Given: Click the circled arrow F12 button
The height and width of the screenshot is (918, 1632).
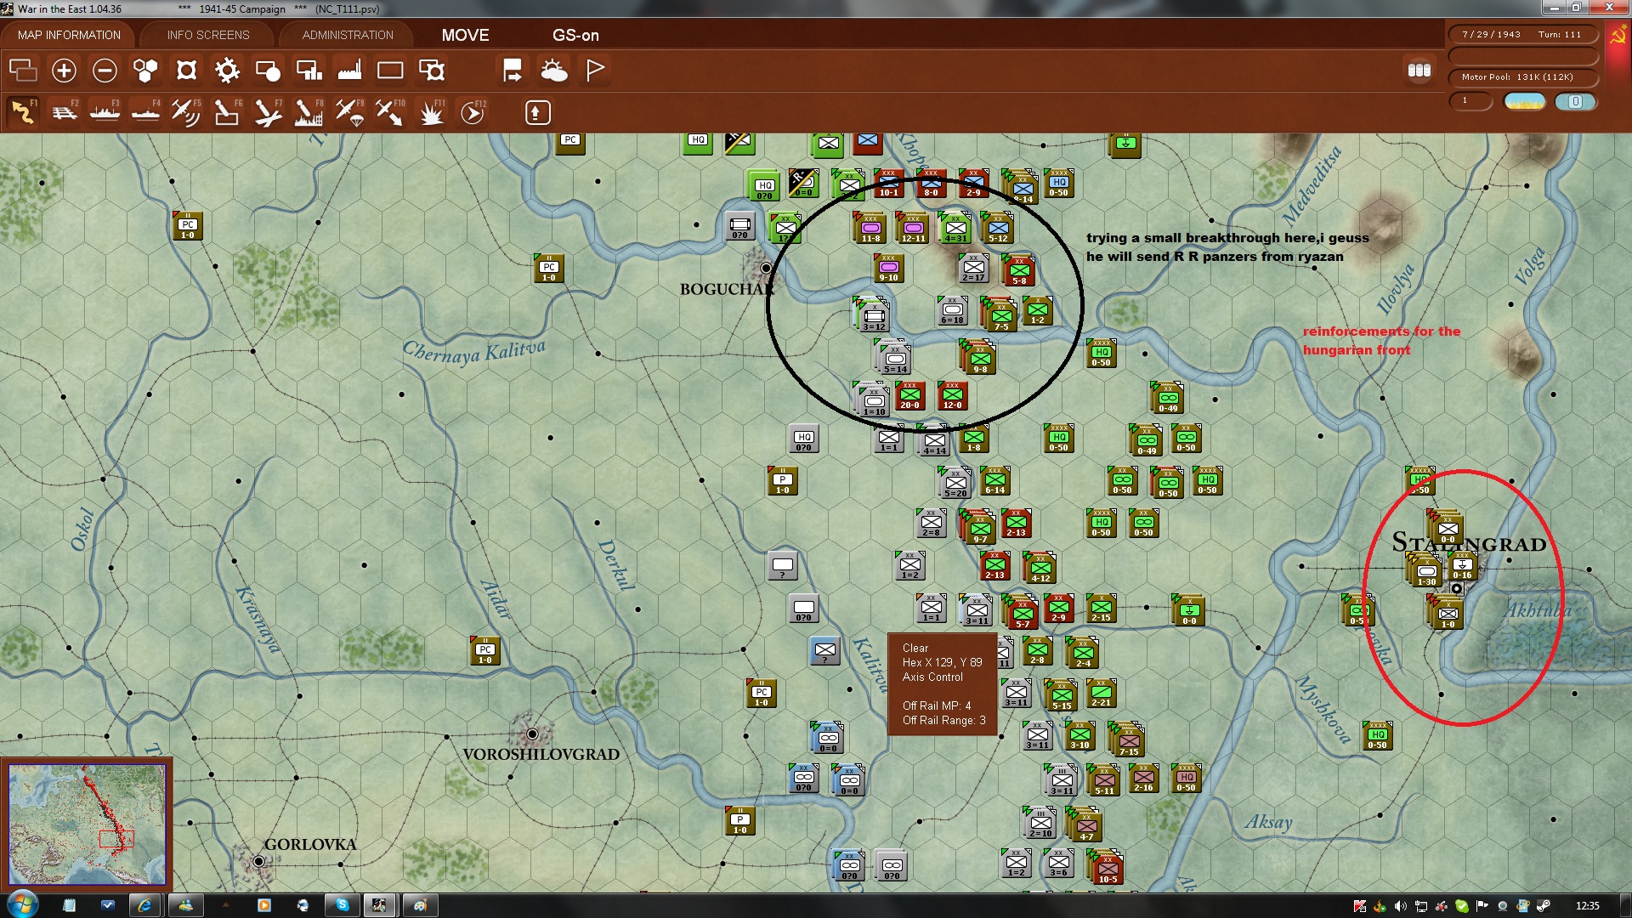Looking at the screenshot, I should click(x=472, y=112).
